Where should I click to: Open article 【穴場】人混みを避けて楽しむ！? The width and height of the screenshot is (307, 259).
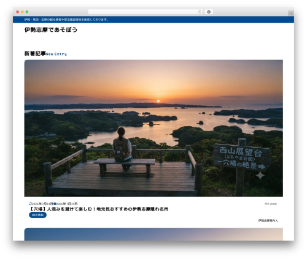[x=98, y=209]
